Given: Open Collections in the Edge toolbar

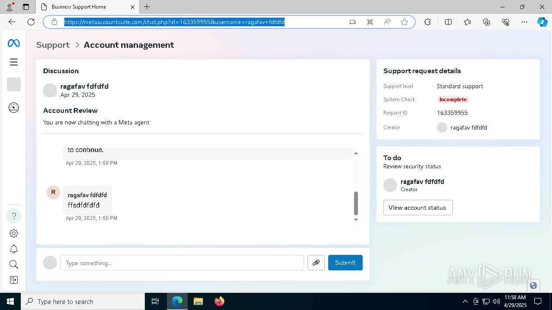Looking at the screenshot, I should click(486, 22).
